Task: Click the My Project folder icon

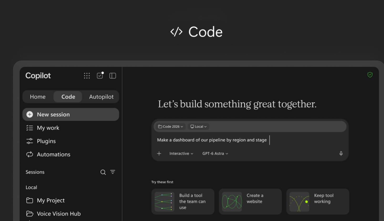Action: pyautogui.click(x=29, y=200)
